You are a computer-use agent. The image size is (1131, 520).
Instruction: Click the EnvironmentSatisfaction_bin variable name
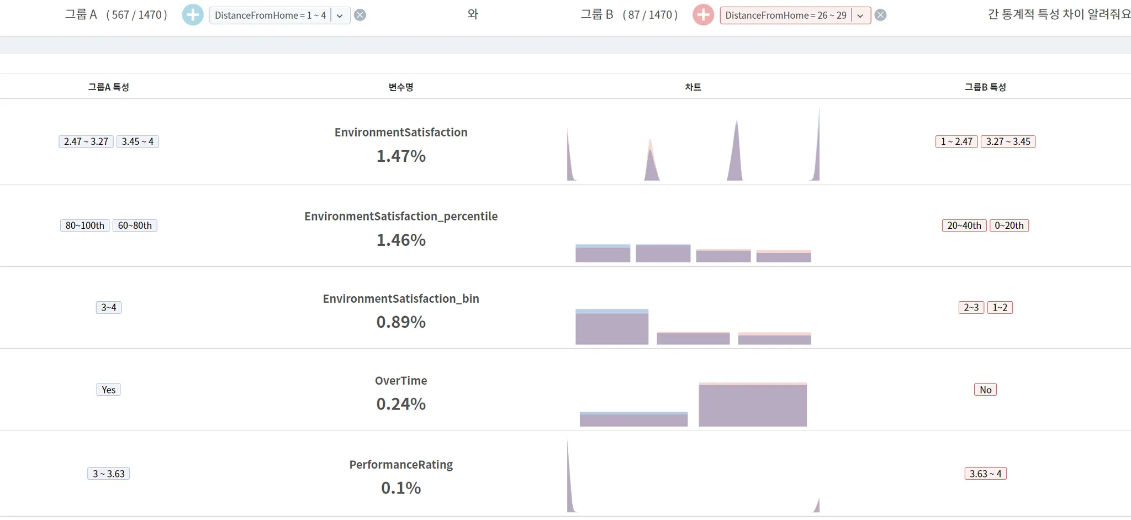point(401,299)
